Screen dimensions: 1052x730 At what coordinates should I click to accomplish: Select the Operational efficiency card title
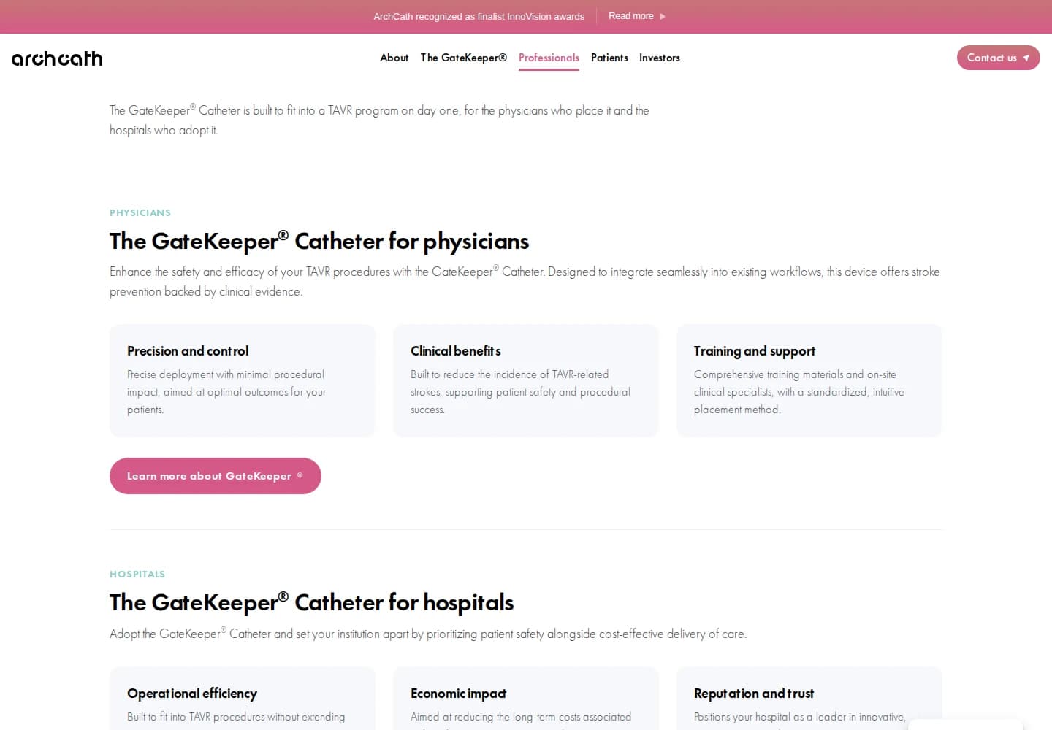tap(192, 693)
